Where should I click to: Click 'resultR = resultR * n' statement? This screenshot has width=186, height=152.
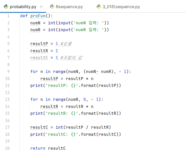pos(67,106)
